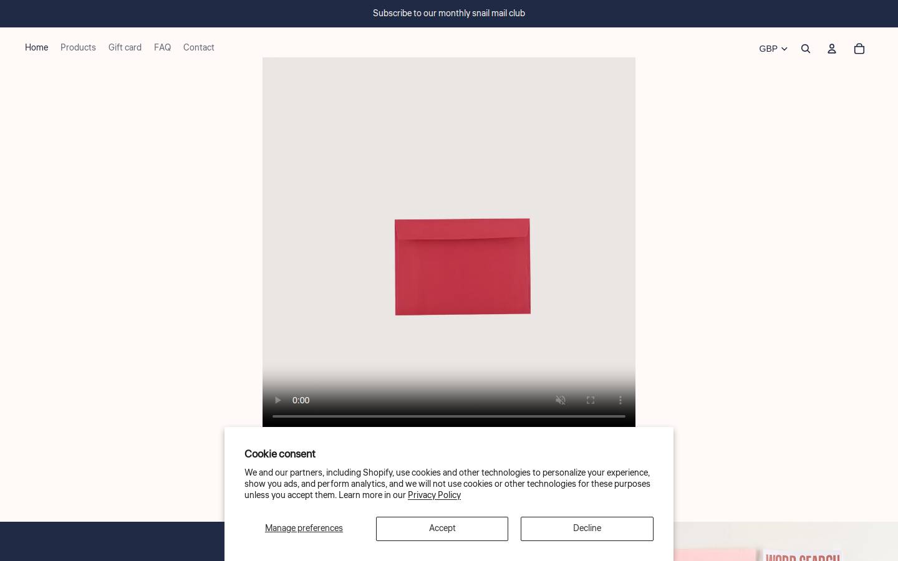This screenshot has width=898, height=561.
Task: Open the account login icon
Action: click(x=832, y=49)
